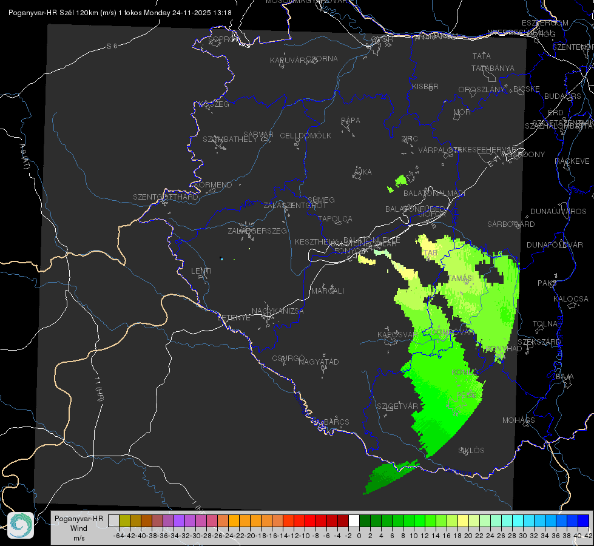Image resolution: width=594 pixels, height=546 pixels.
Task: Click the PAKS town label
Action: click(x=547, y=283)
